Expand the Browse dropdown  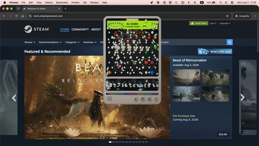click(x=30, y=42)
